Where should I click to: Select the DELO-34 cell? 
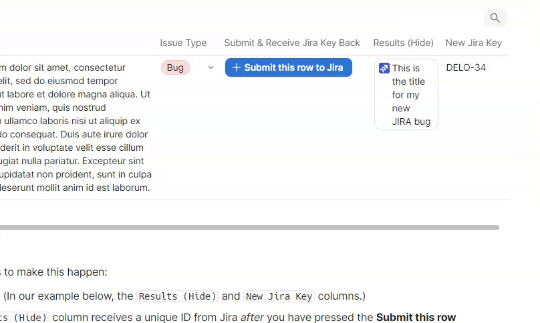click(x=466, y=67)
